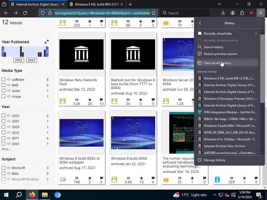Toggle the eye icon beside the Beta subject

(9, 173)
